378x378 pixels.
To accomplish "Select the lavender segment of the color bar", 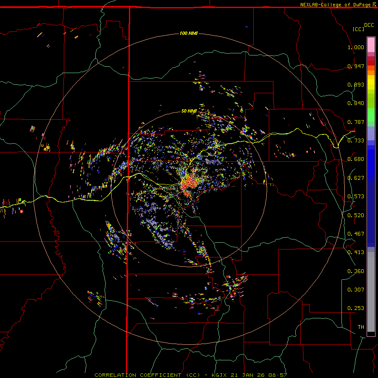I will click(371, 133).
